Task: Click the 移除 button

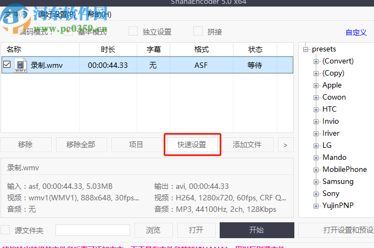Action: coord(26,145)
